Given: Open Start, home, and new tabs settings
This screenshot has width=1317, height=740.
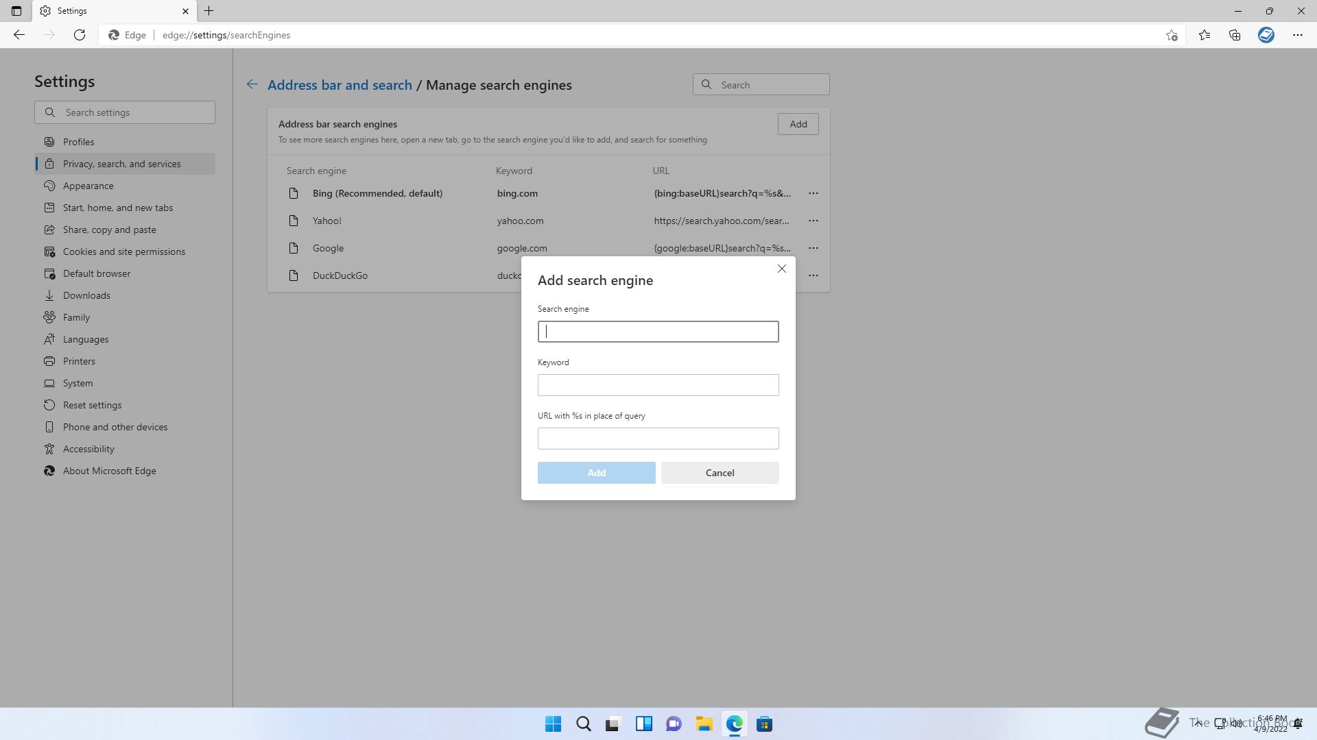Looking at the screenshot, I should point(125,208).
